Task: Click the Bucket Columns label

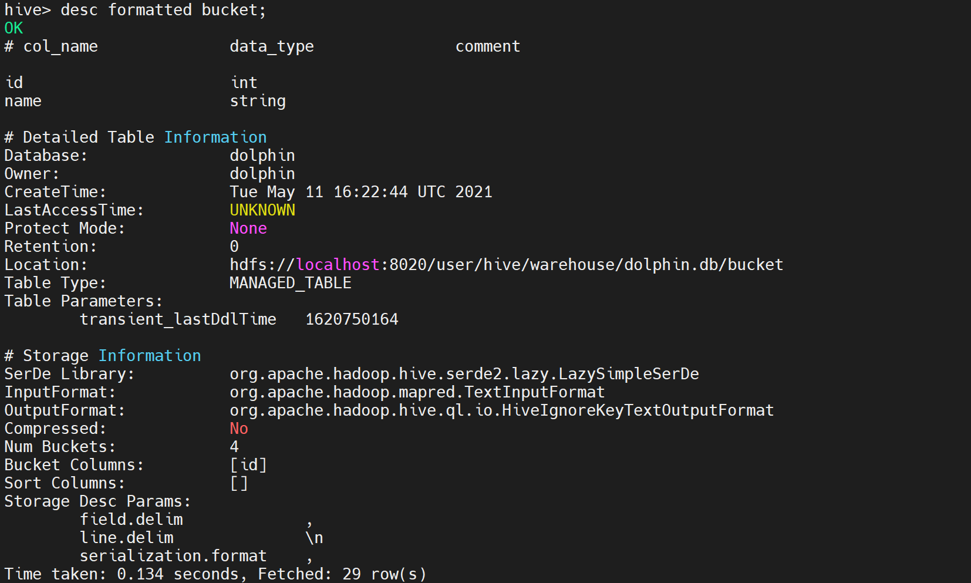Action: coord(74,465)
